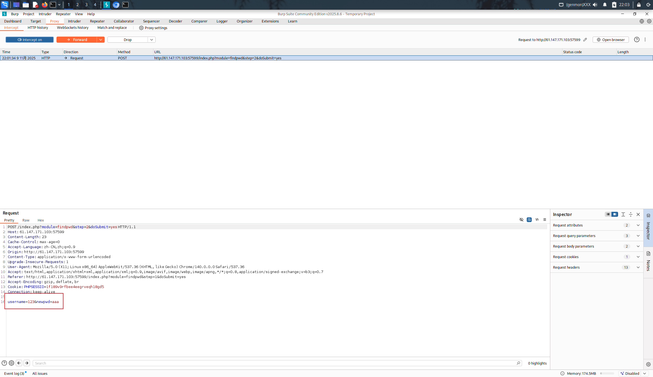Expand Request body parameters section

tap(638, 246)
